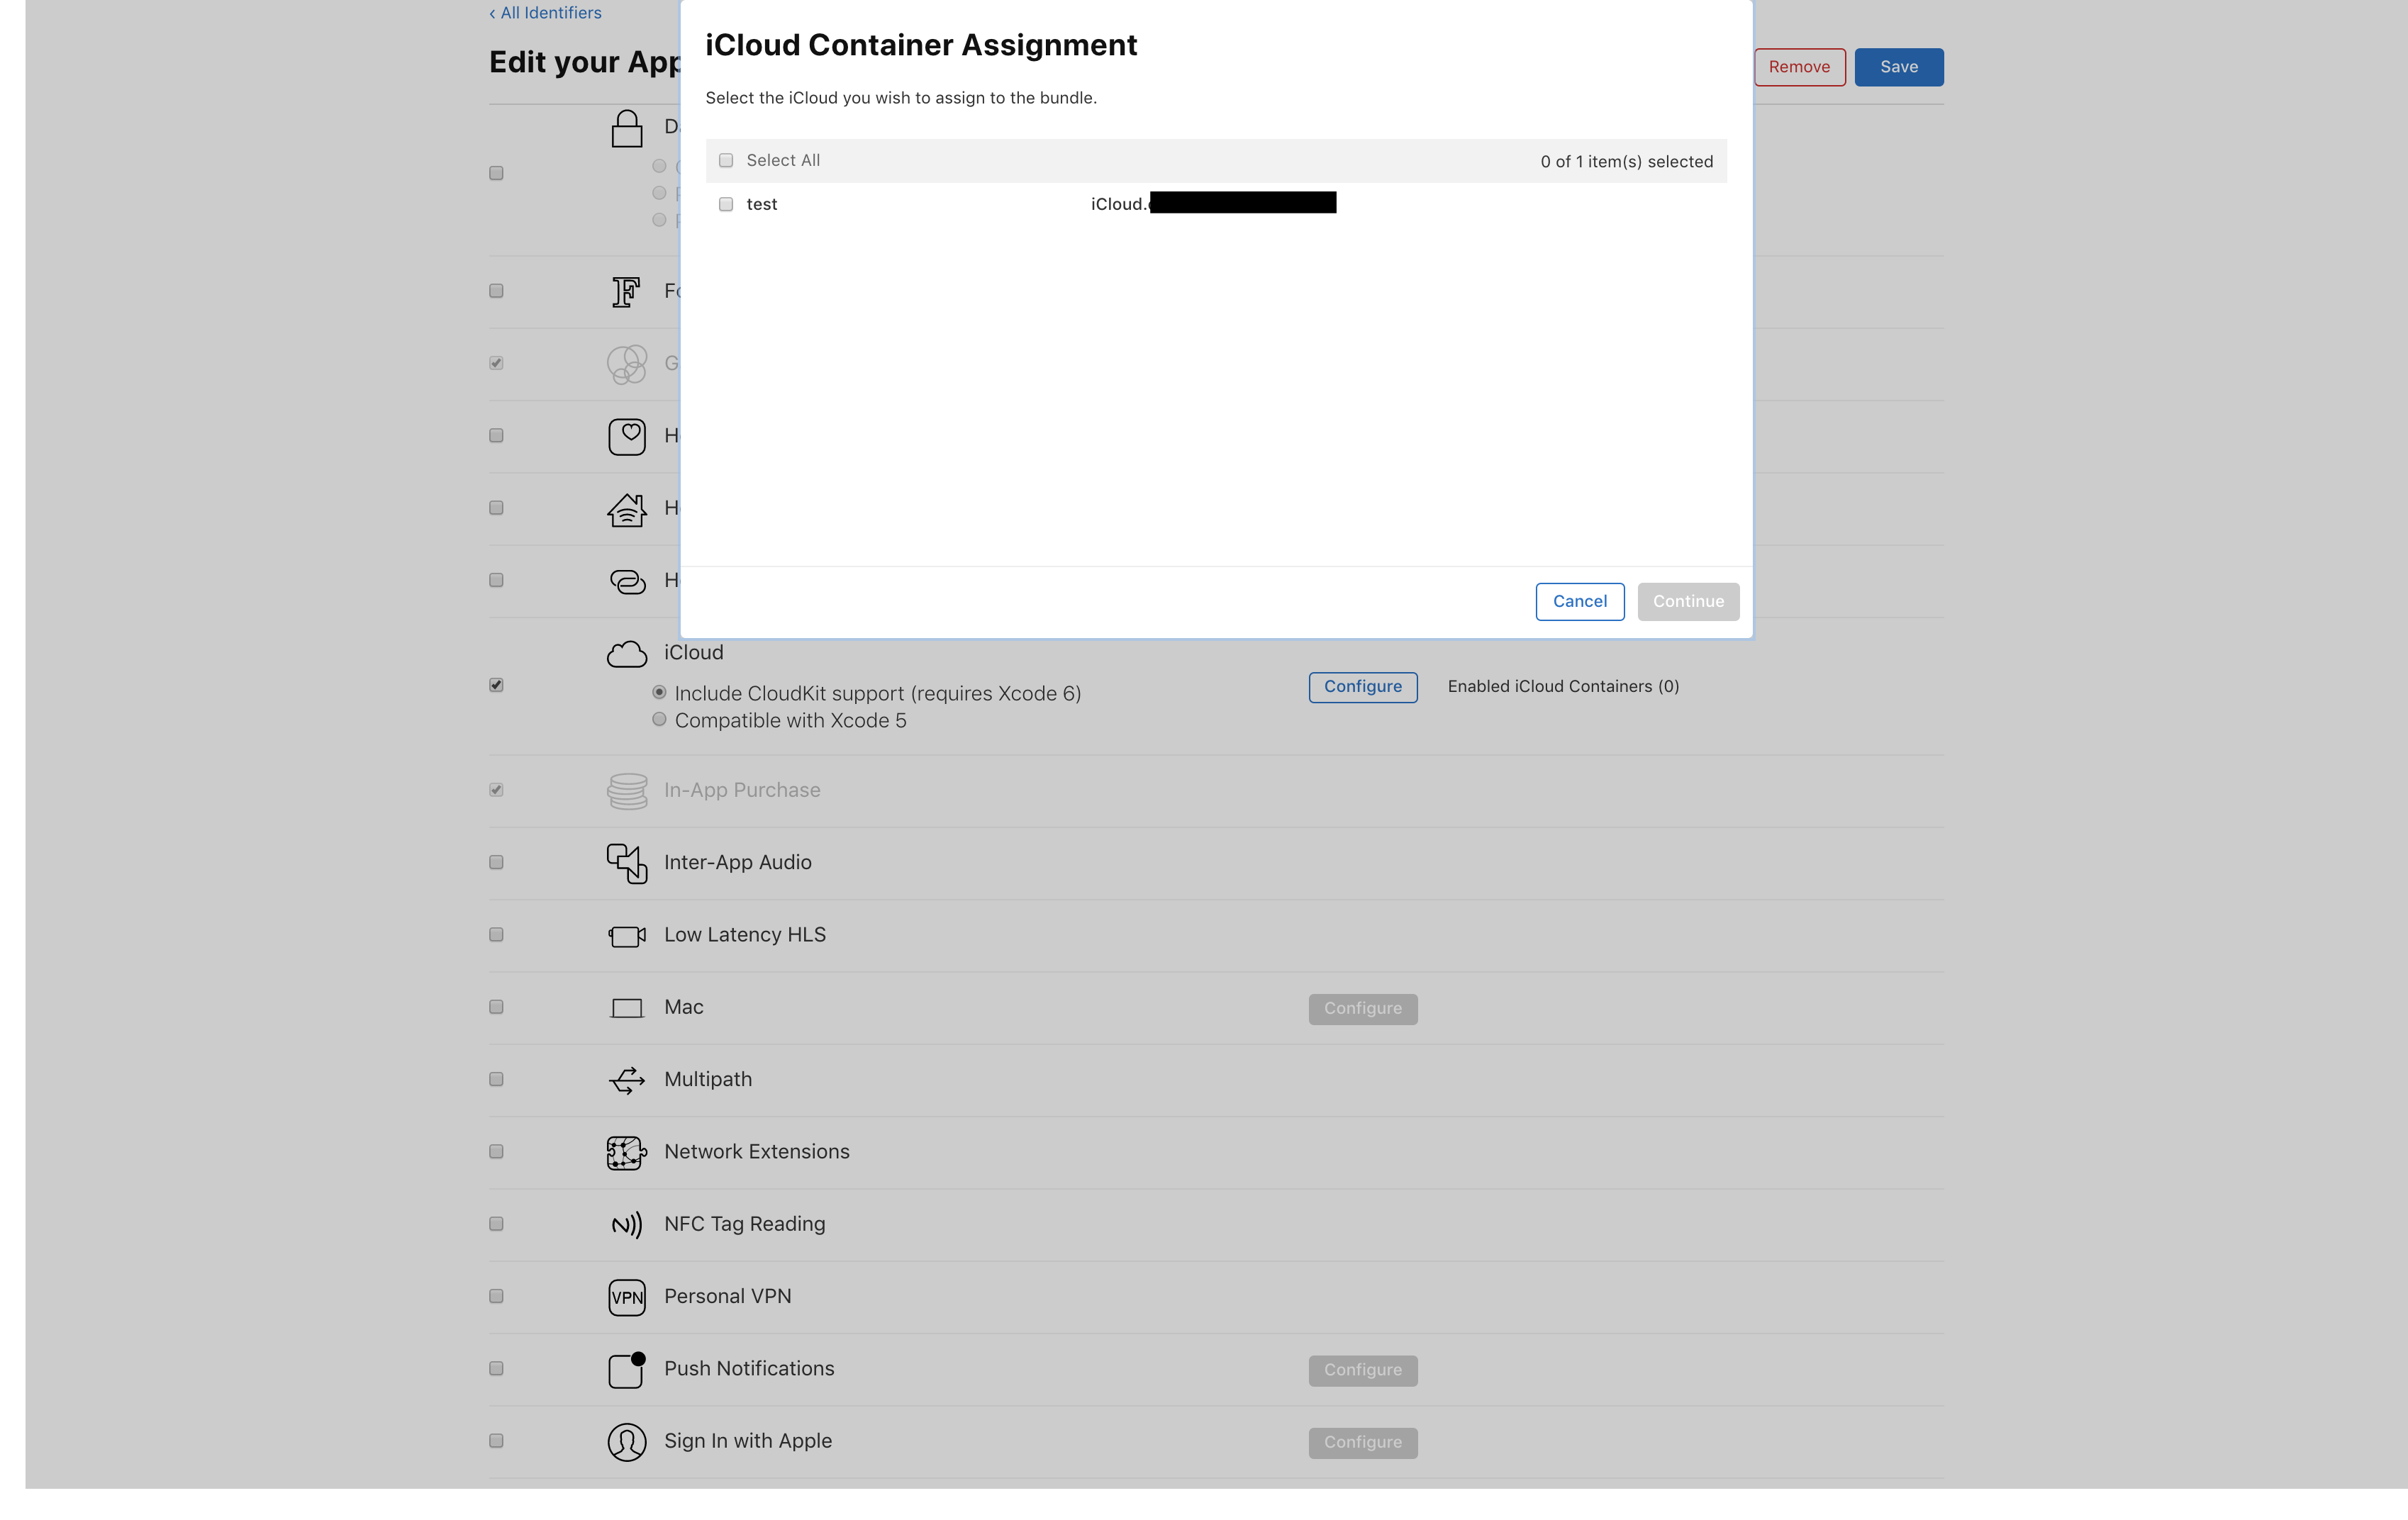Click the Sign In with Apple Configure button
Screen dimensions: 2408x1520
tap(1363, 1442)
